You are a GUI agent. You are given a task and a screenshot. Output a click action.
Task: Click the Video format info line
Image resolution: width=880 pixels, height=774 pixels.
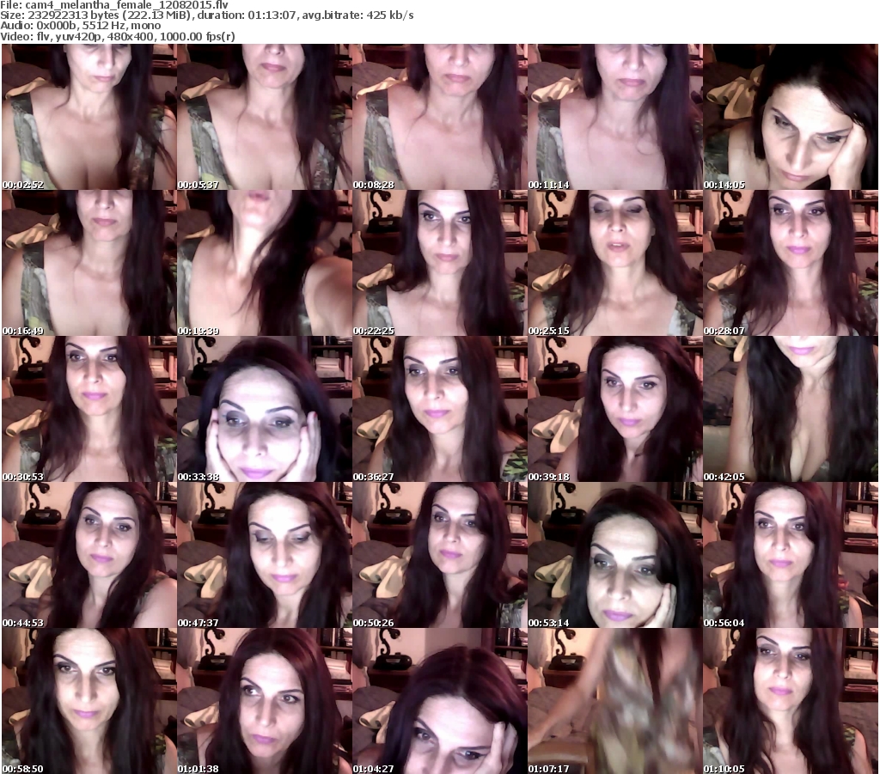click(117, 36)
